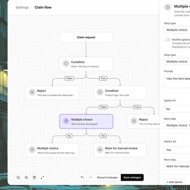Click the Claim flow breadcrumb
The height and width of the screenshot is (190, 190).
(x=43, y=8)
